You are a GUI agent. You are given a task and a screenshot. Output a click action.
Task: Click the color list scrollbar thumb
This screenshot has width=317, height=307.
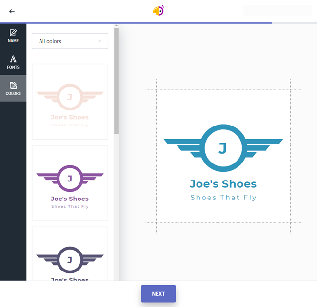[116, 80]
